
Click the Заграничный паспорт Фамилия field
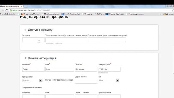coord(33,96)
